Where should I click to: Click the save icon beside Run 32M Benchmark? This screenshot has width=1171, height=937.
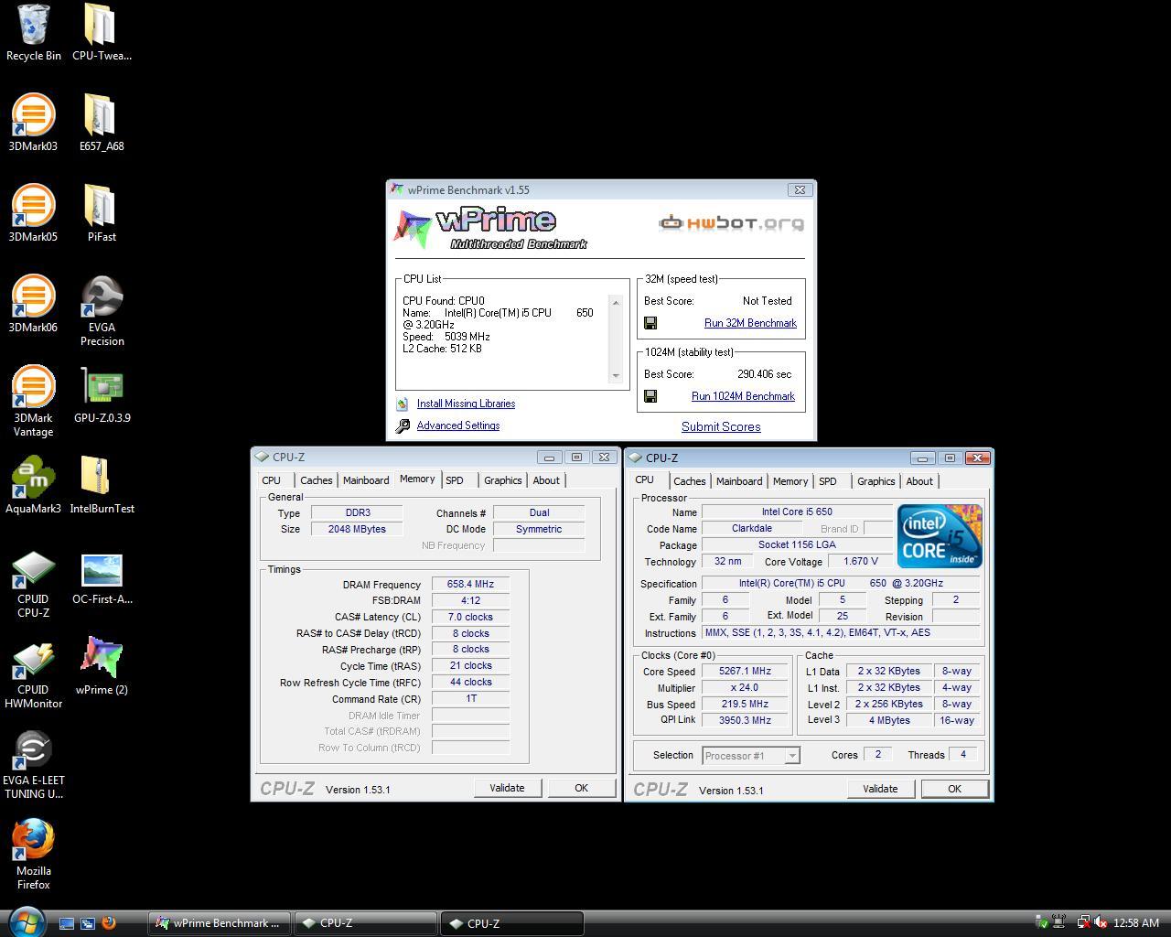pos(650,323)
